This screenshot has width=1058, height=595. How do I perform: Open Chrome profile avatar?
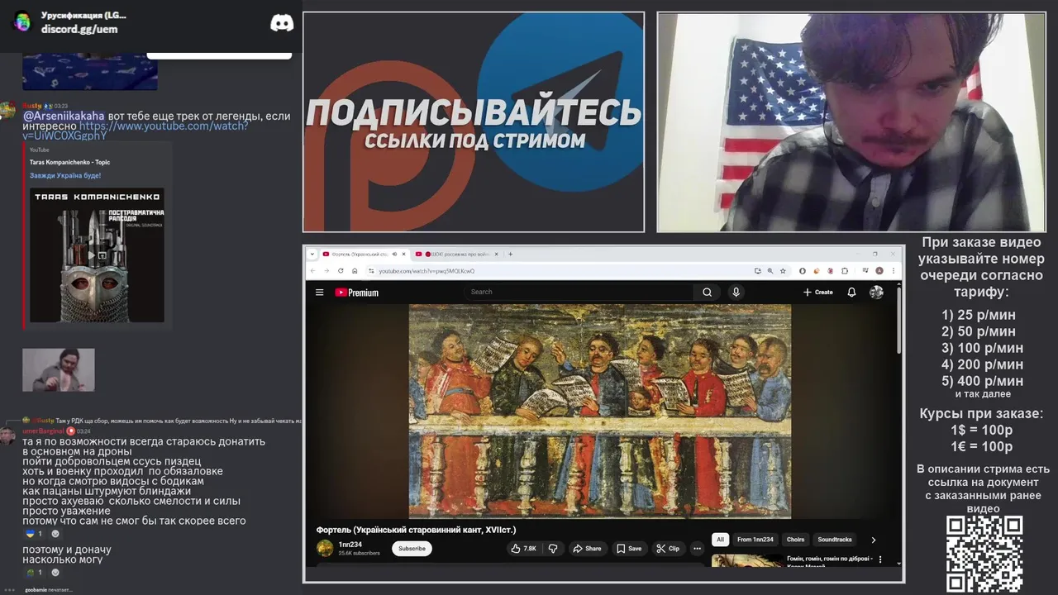click(x=879, y=270)
